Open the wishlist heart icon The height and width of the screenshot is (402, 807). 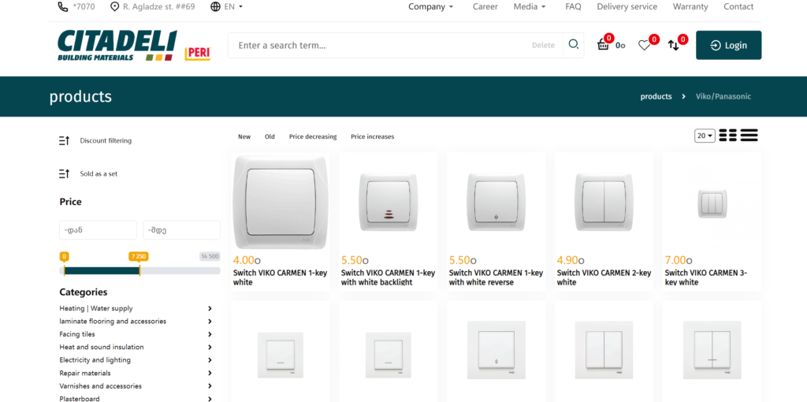645,45
